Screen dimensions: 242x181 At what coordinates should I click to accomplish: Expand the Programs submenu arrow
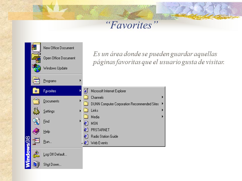pos(80,80)
